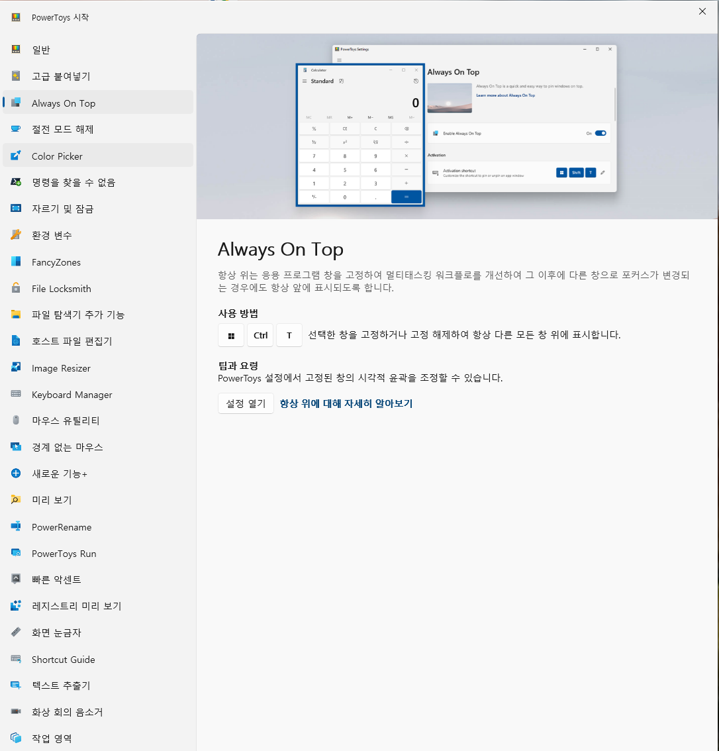Click the Always On Top sidebar icon
The width and height of the screenshot is (719, 751).
pyautogui.click(x=16, y=103)
